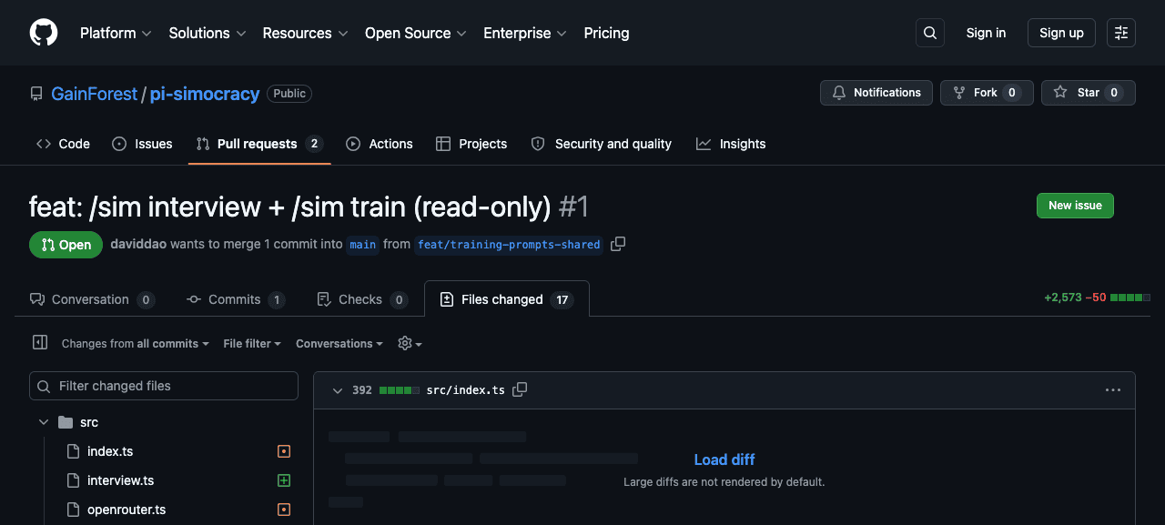Click the Public visibility label
This screenshot has width=1165, height=525.
289,94
